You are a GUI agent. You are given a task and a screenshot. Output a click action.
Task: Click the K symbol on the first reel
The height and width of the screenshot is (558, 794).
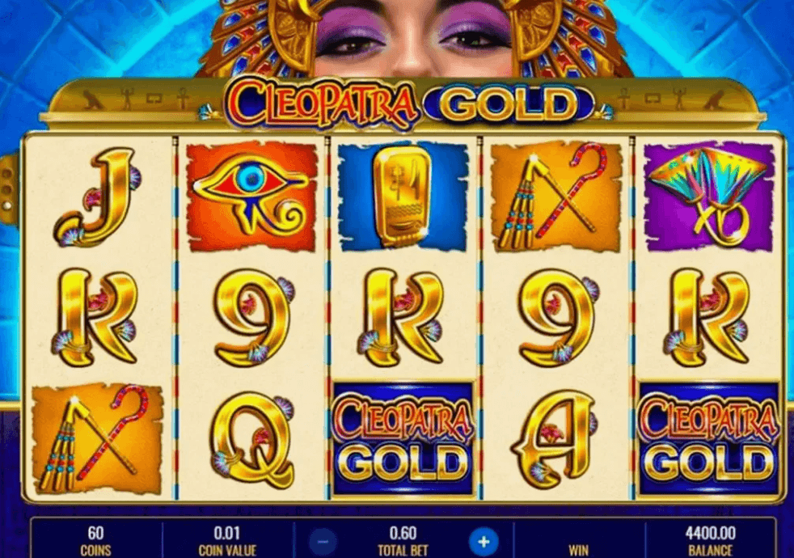95,317
